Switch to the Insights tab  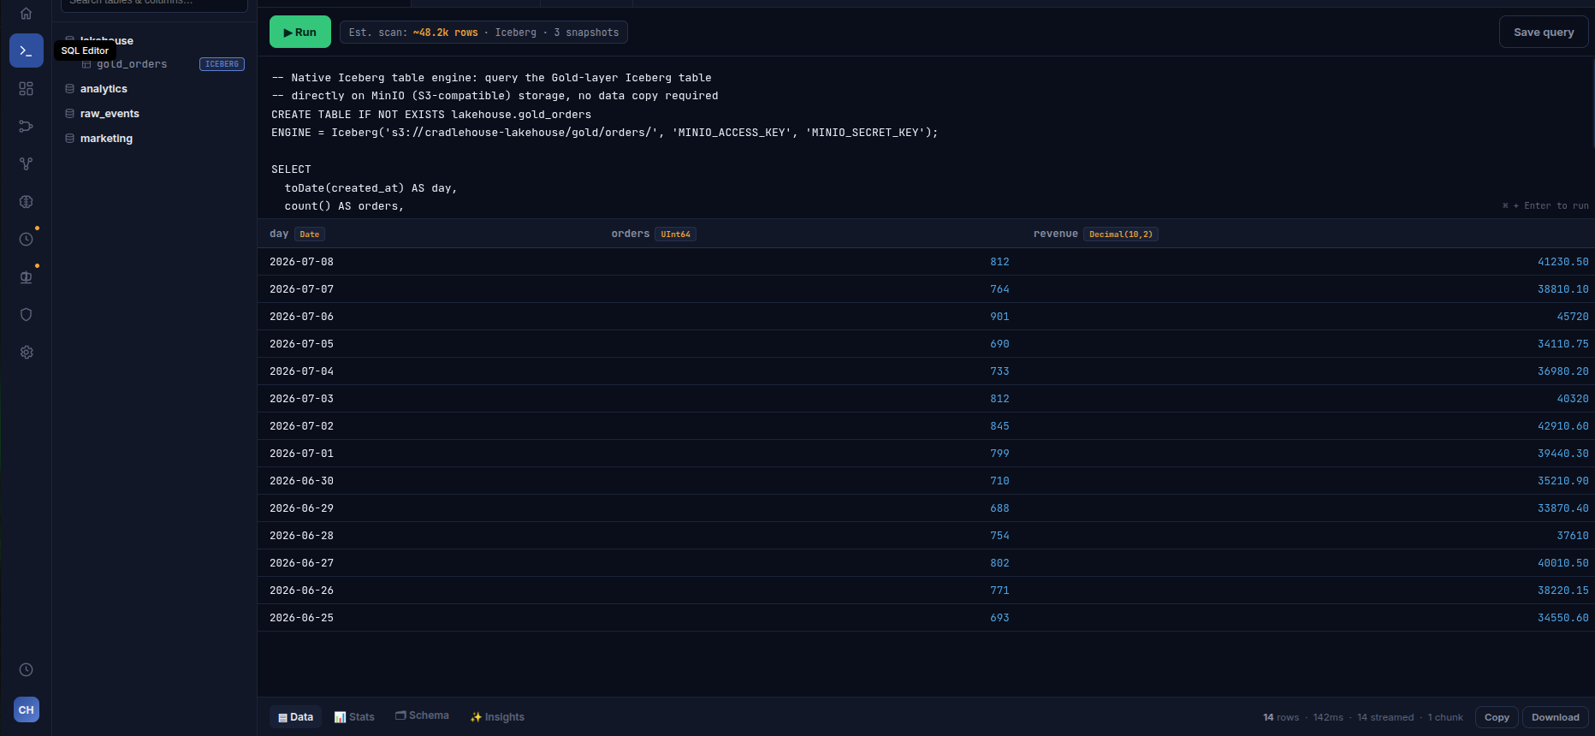pyautogui.click(x=497, y=717)
